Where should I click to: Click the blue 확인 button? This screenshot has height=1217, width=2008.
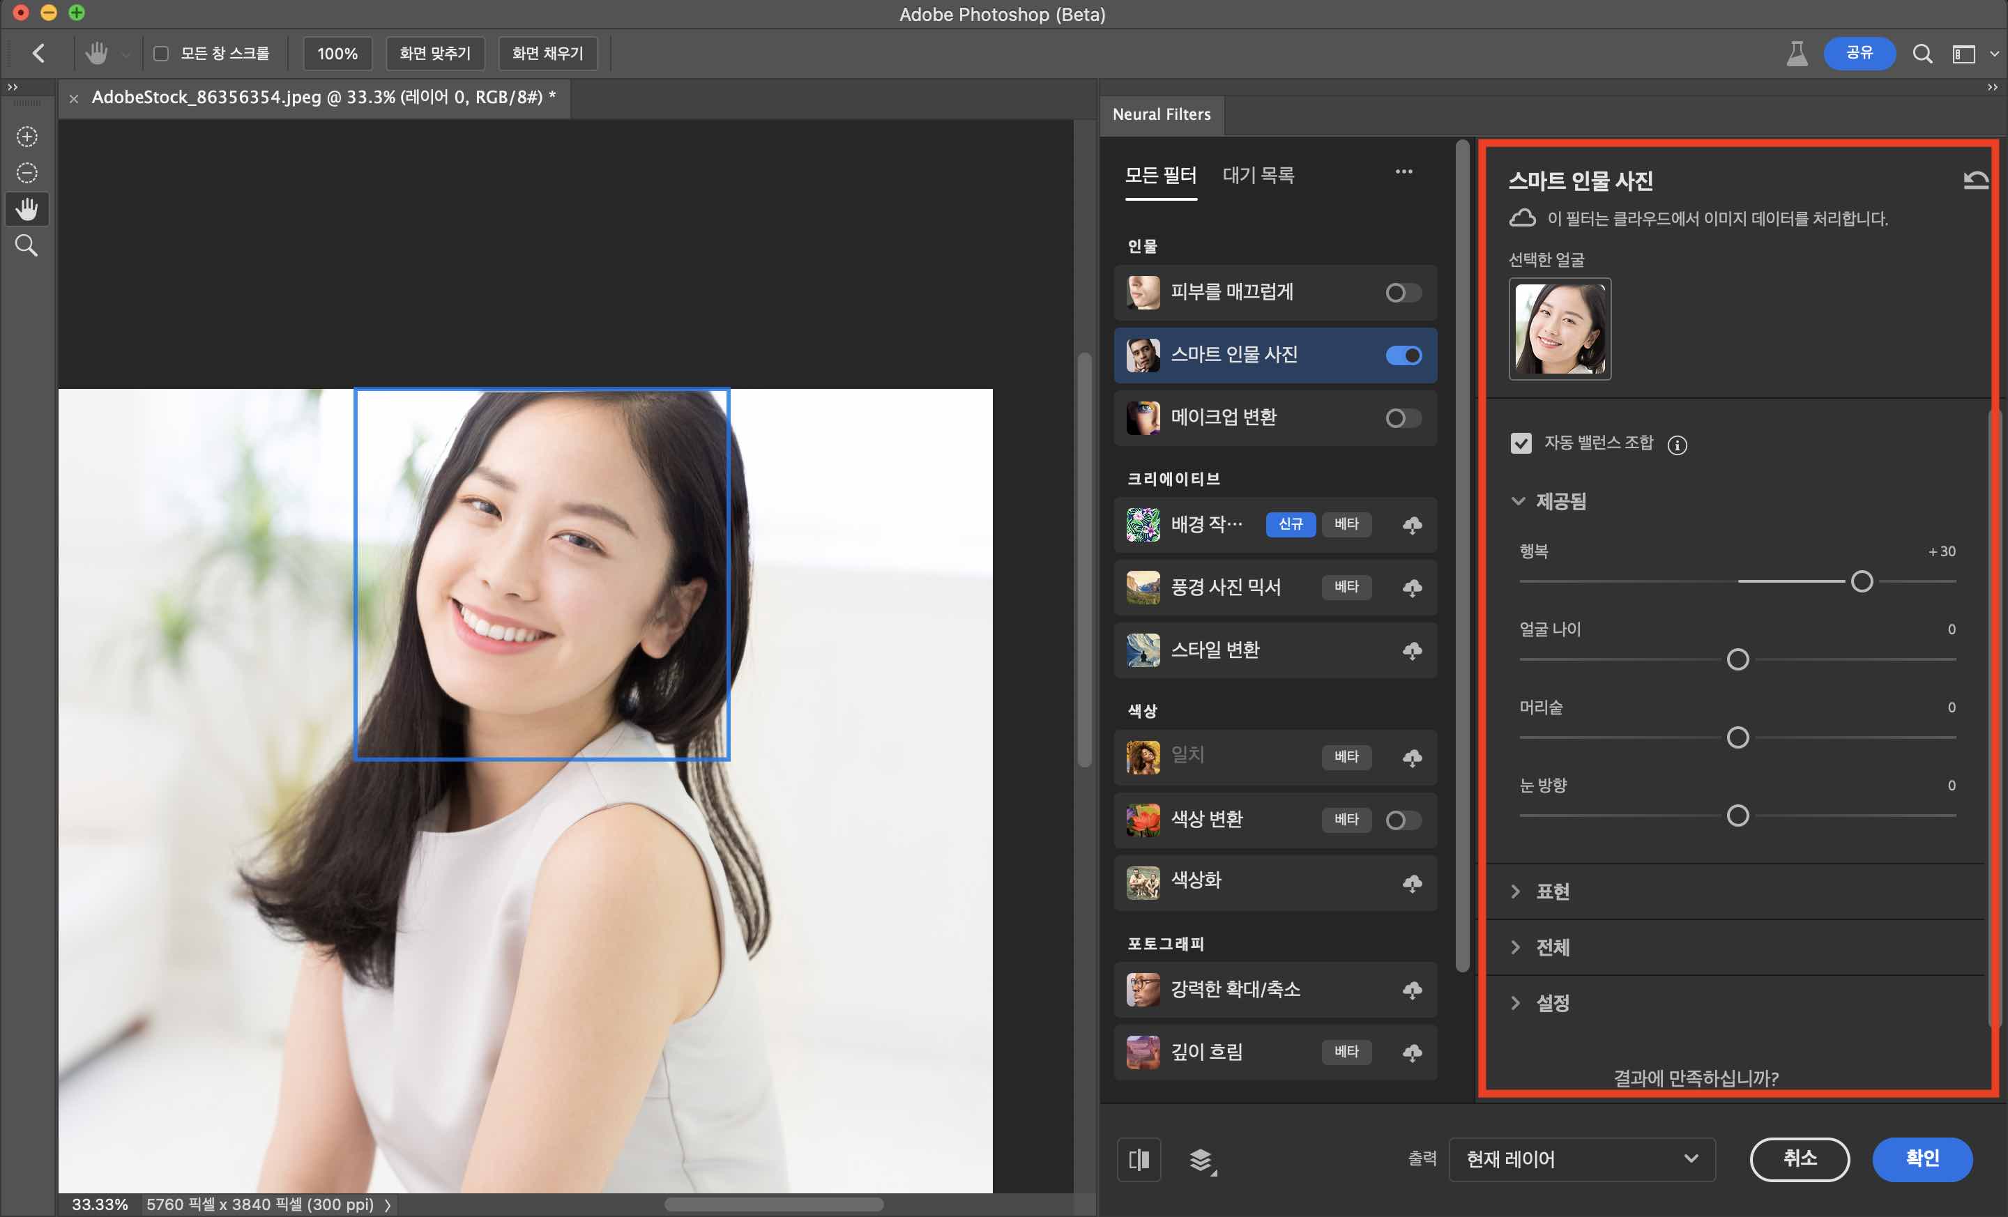[1921, 1158]
